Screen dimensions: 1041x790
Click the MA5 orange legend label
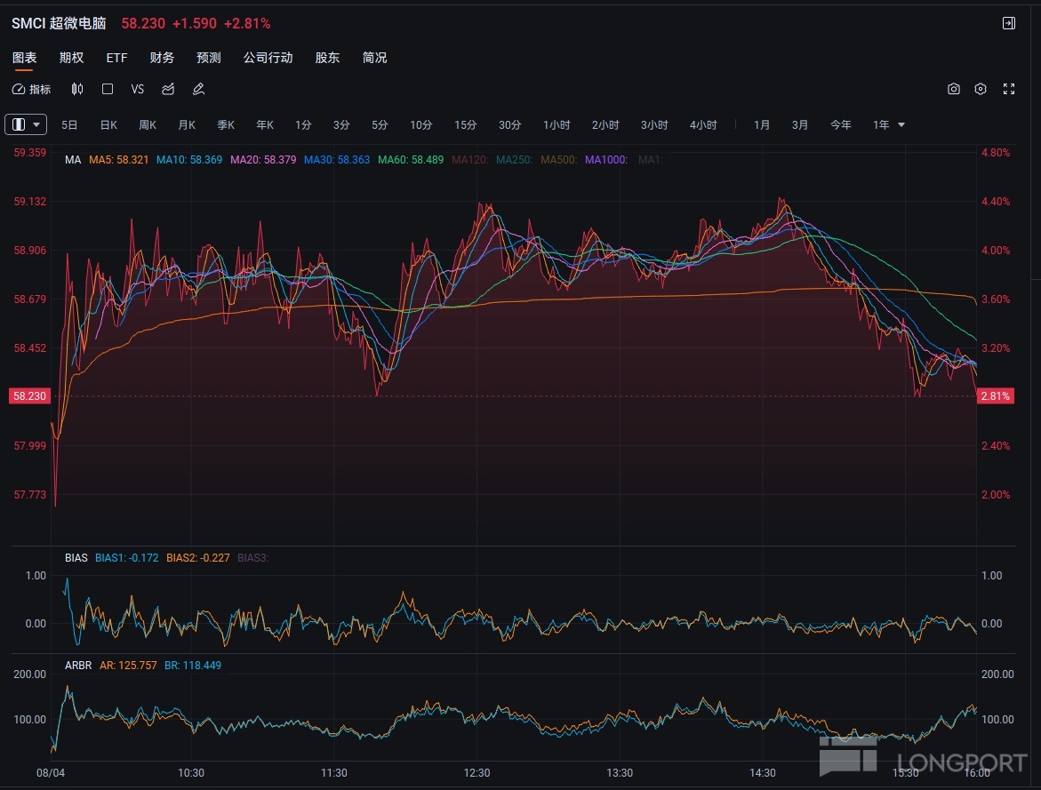[118, 160]
